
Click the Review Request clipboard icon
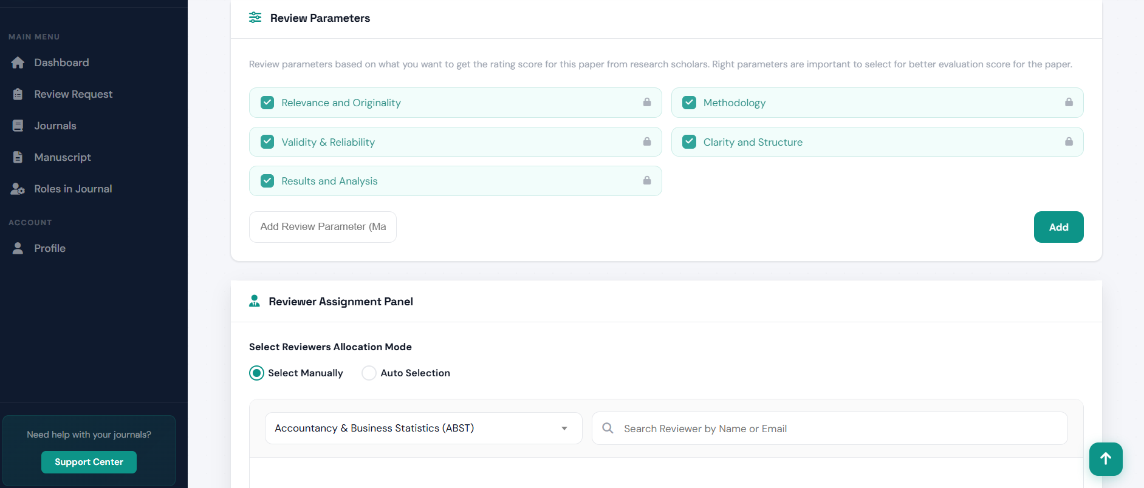click(x=18, y=94)
